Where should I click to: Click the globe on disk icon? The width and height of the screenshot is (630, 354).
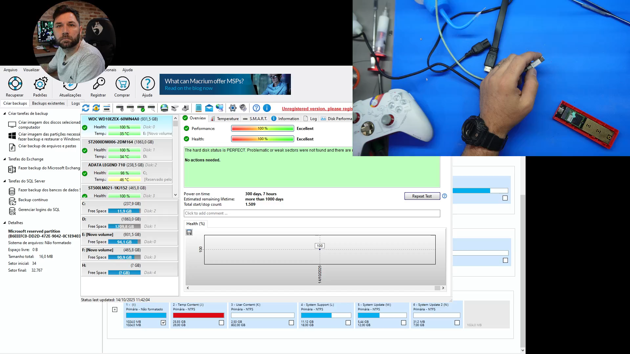point(164,108)
